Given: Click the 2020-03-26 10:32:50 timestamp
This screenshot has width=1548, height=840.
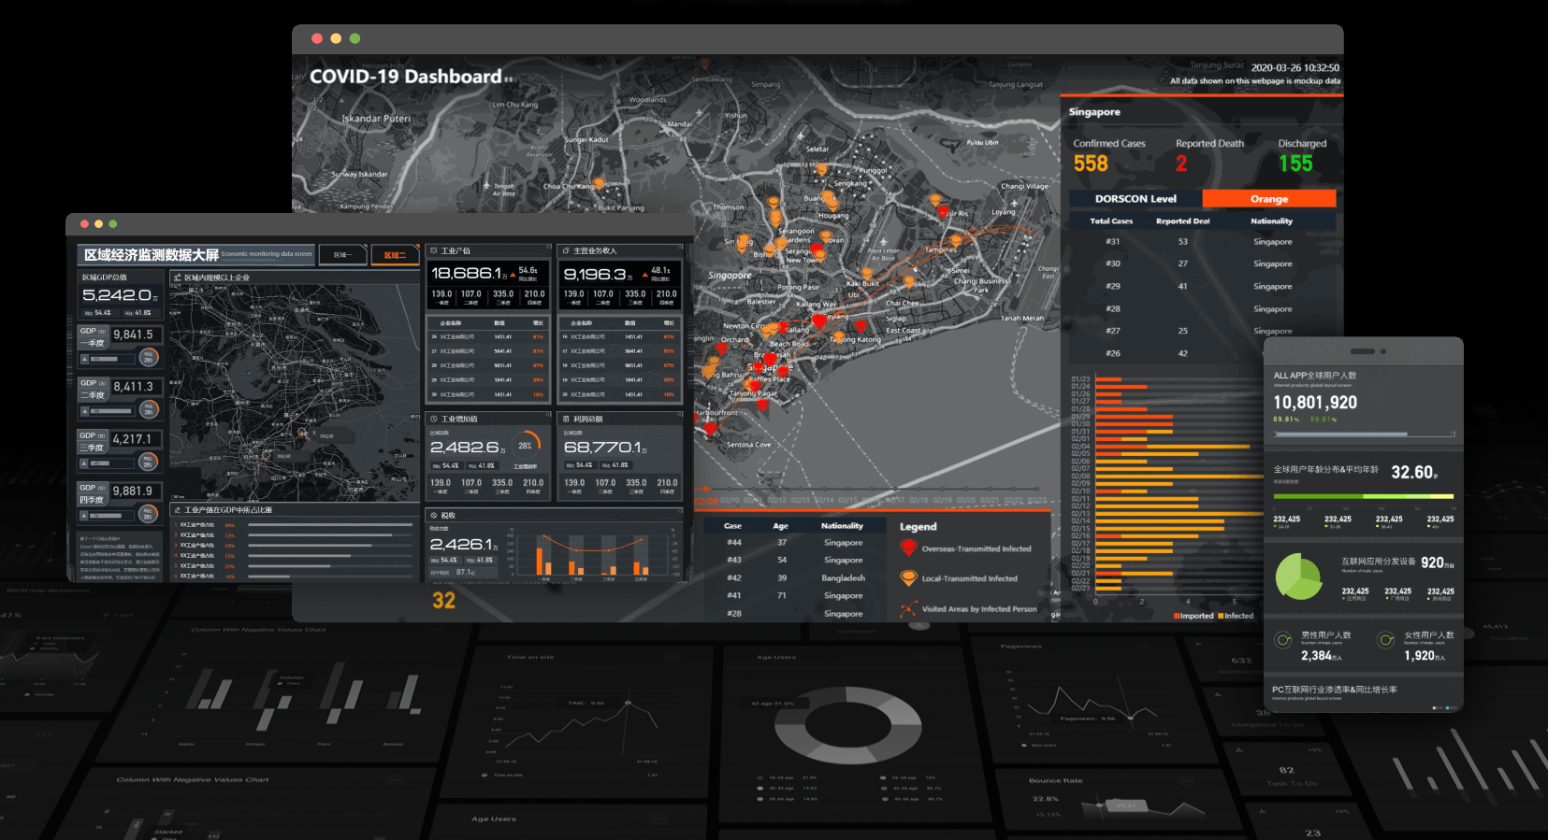Looking at the screenshot, I should pyautogui.click(x=1295, y=68).
